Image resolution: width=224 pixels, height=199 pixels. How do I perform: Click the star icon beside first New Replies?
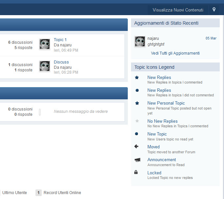[137, 78]
